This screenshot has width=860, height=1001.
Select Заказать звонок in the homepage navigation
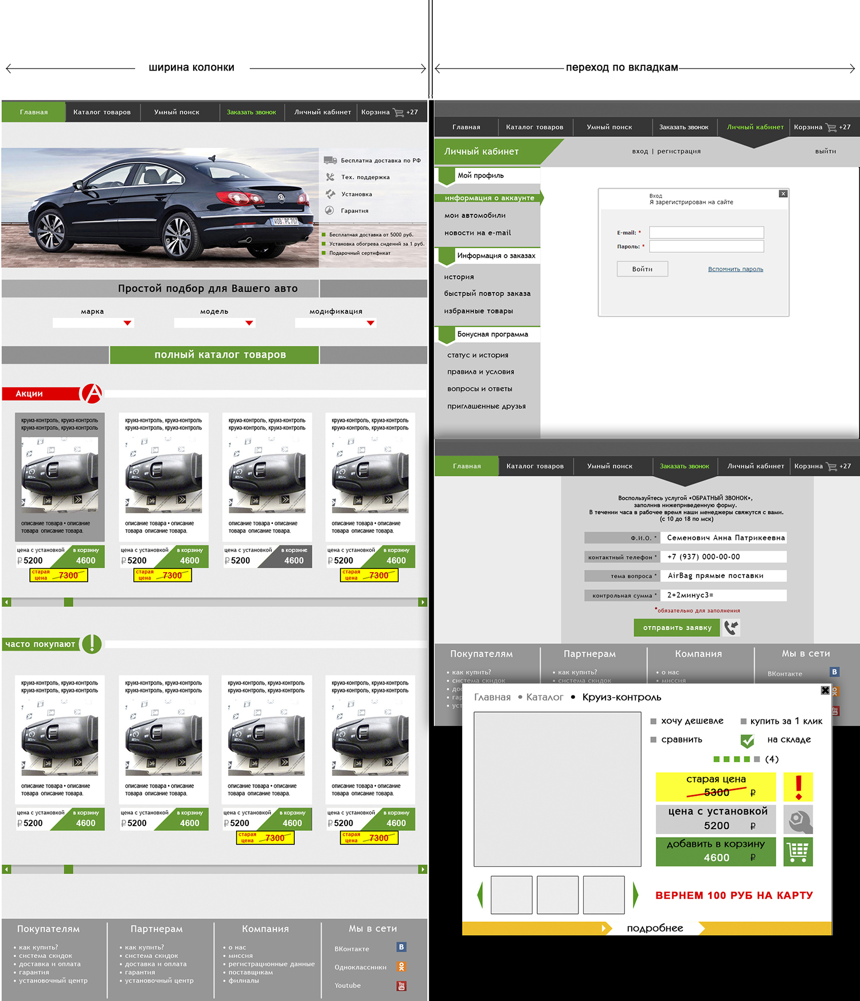point(251,112)
